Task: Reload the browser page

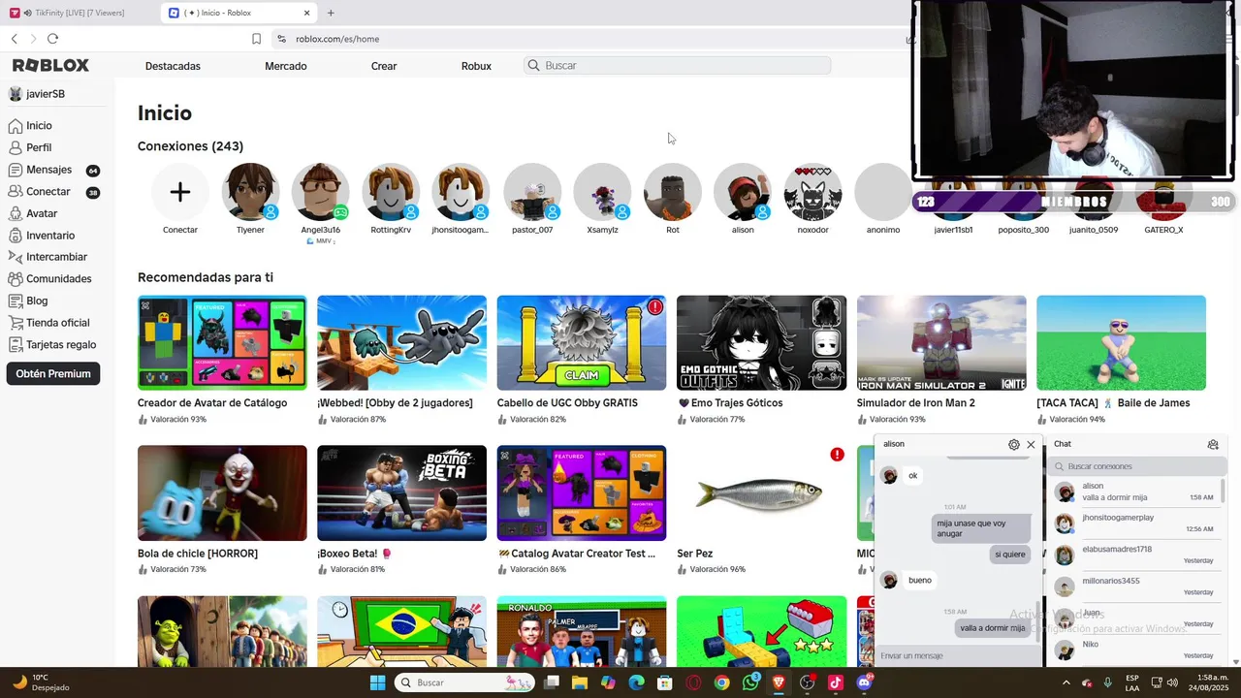Action: click(x=52, y=39)
